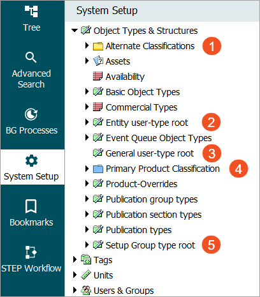Open the Bookmarks sidebar icon
This screenshot has width=260, height=297.
(31, 206)
